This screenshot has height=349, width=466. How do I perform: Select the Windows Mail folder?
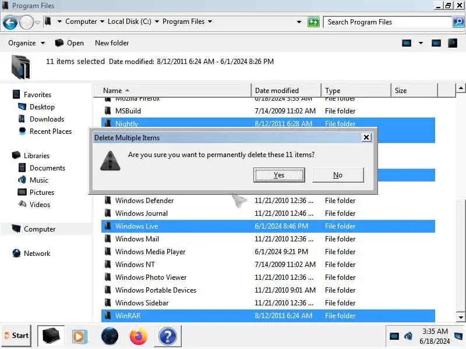[x=268, y=238]
